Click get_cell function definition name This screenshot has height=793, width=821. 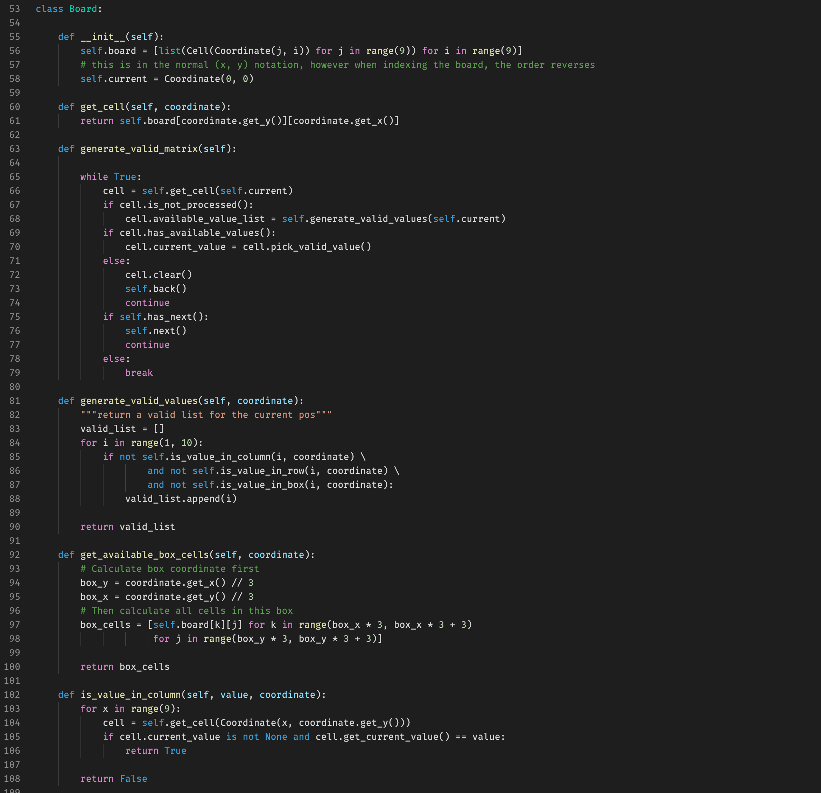[103, 107]
